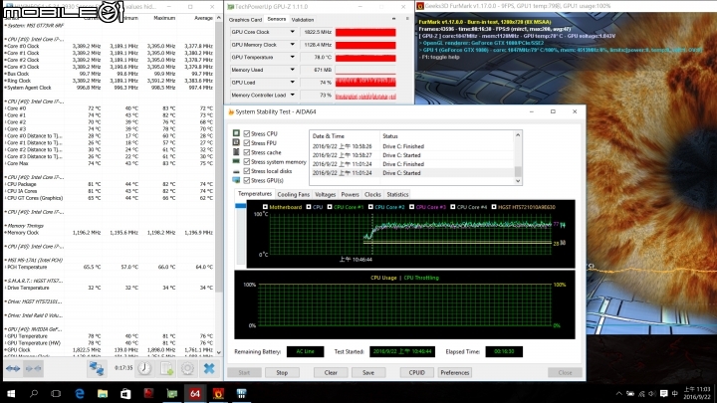Click HWiNFO blue X close sensors icon
The height and width of the screenshot is (403, 717).
pos(209,368)
